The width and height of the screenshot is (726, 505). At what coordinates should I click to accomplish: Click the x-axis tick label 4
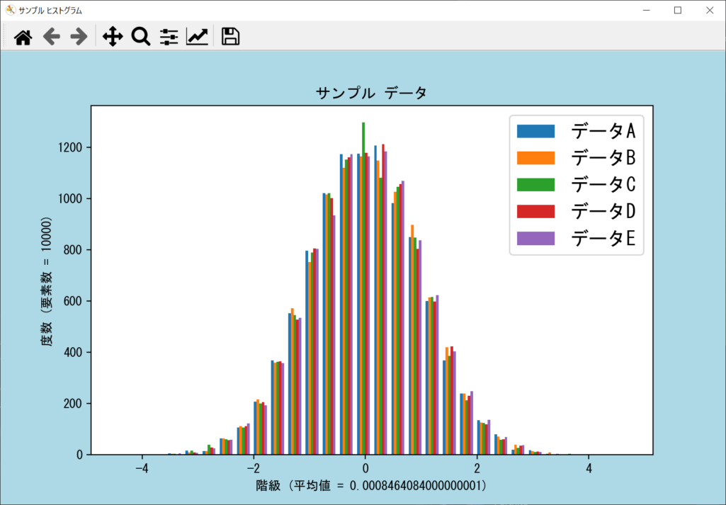pyautogui.click(x=589, y=468)
